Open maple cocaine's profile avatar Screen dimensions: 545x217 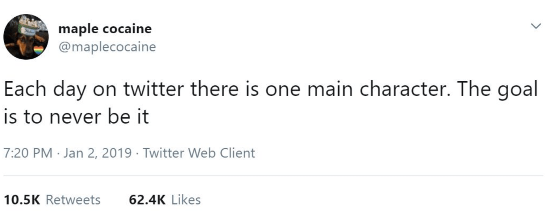pos(26,37)
